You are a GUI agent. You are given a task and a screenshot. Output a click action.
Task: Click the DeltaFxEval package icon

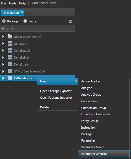10,57
